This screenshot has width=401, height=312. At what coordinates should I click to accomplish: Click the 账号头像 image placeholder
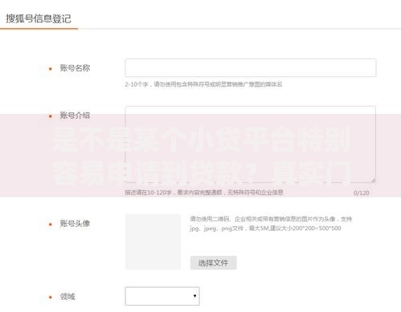(153, 241)
